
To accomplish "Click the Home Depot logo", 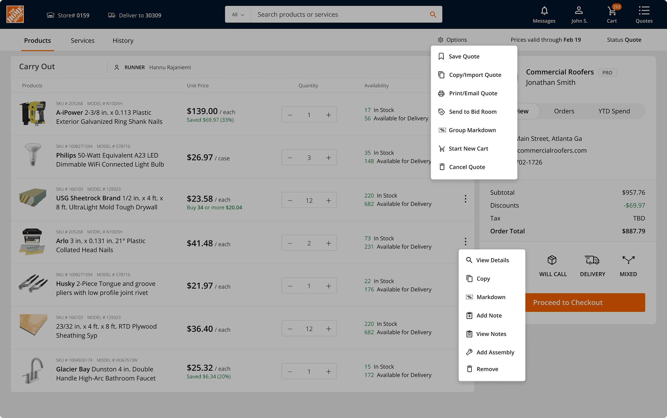I will [15, 14].
